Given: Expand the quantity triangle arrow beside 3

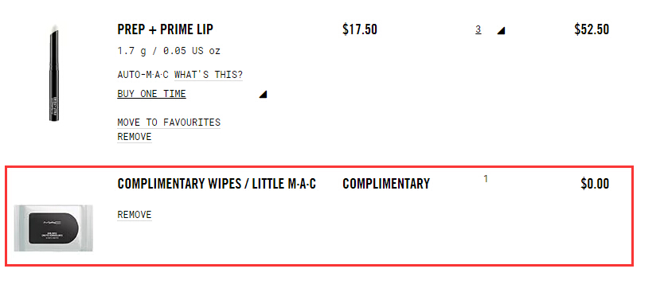Looking at the screenshot, I should coord(501,31).
